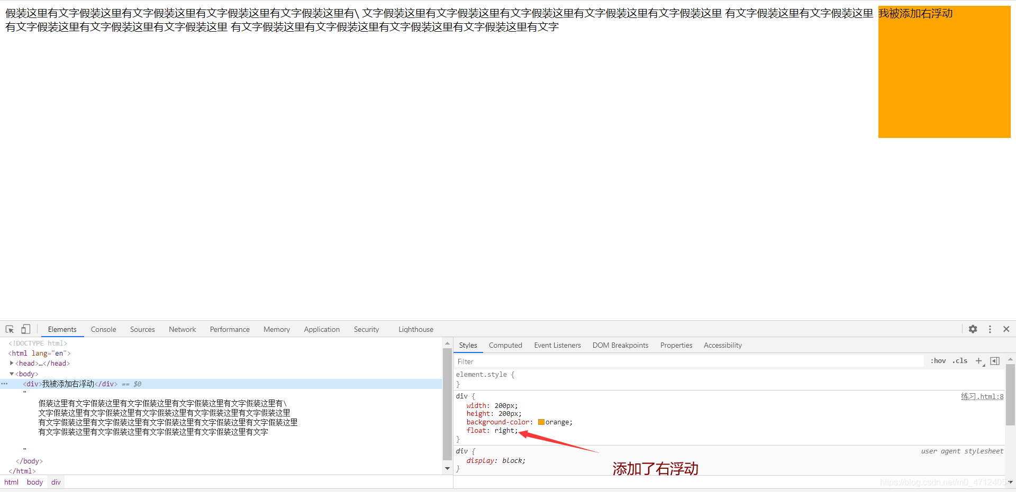Click the element.style rule block
Screen dimensions: 1016x492
[729, 379]
